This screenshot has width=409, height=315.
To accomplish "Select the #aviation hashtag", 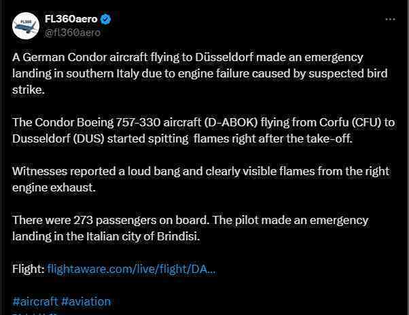I will pos(86,301).
